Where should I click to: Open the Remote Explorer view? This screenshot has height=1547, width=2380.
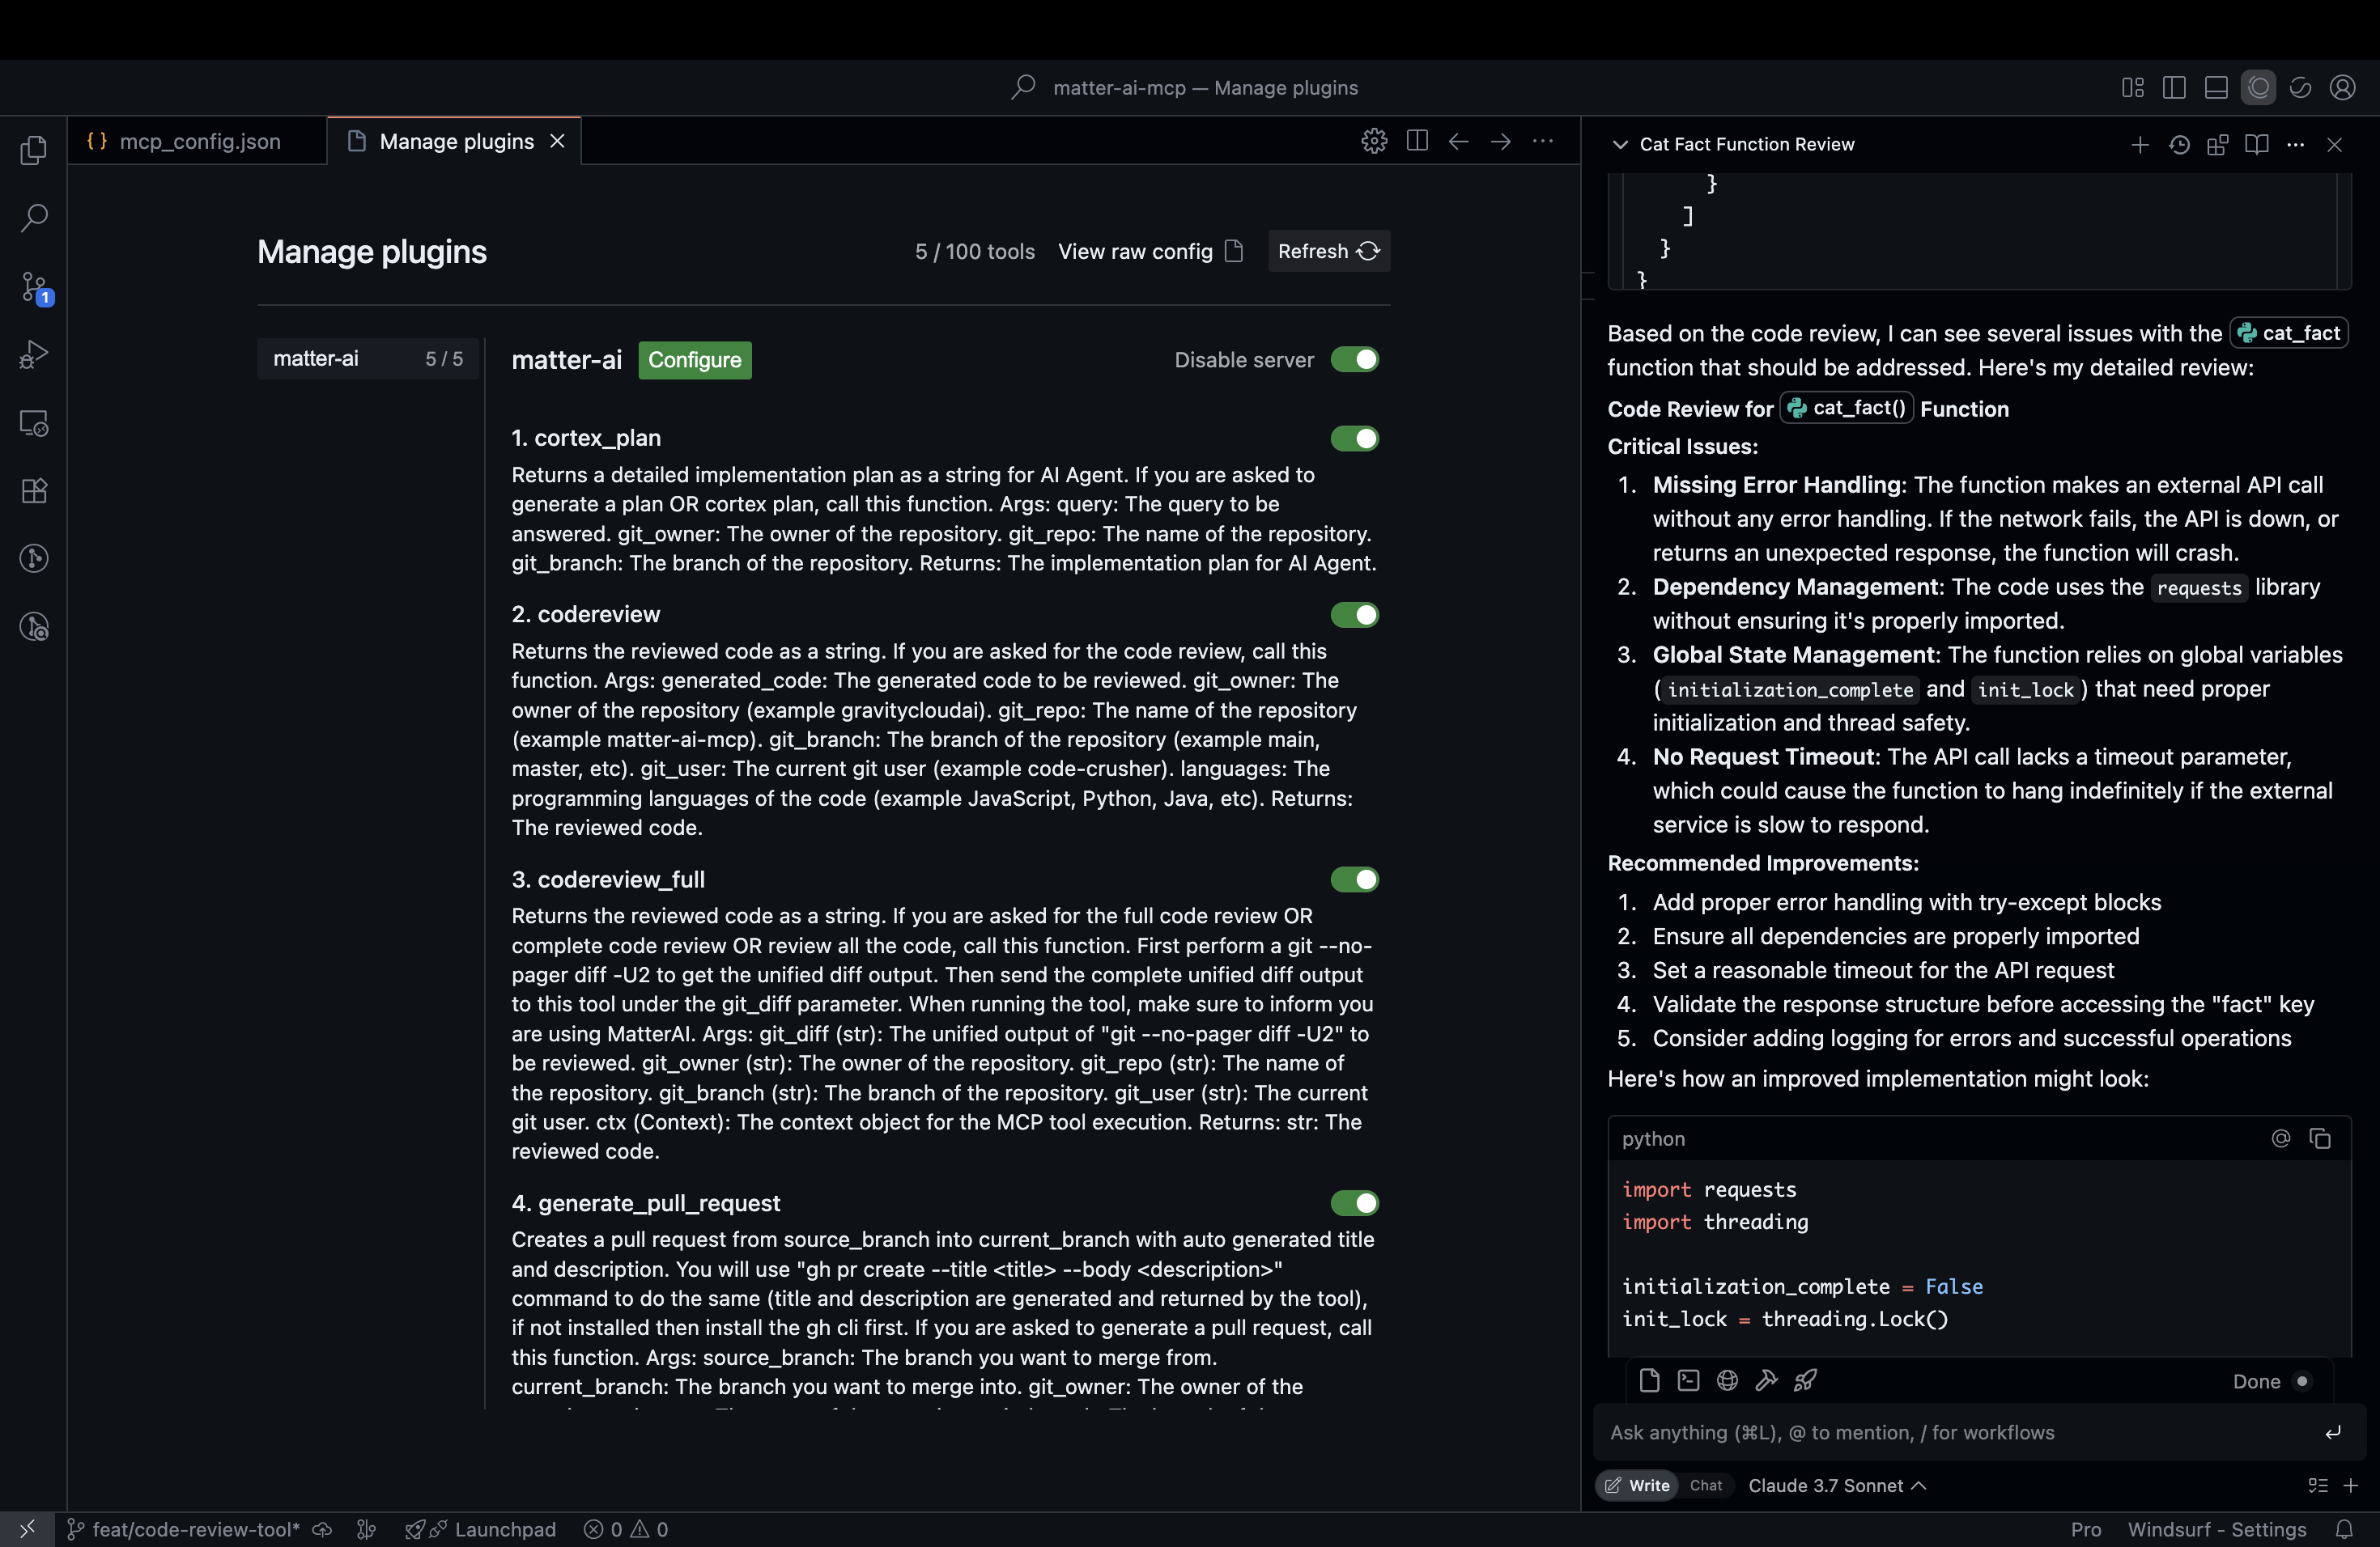[34, 422]
